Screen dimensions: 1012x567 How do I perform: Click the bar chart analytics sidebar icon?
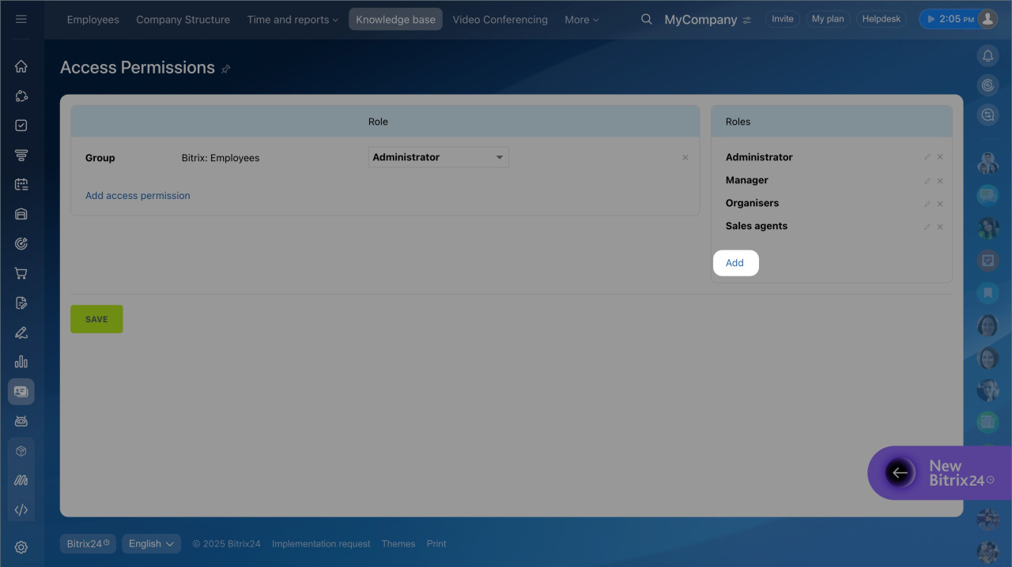(21, 362)
